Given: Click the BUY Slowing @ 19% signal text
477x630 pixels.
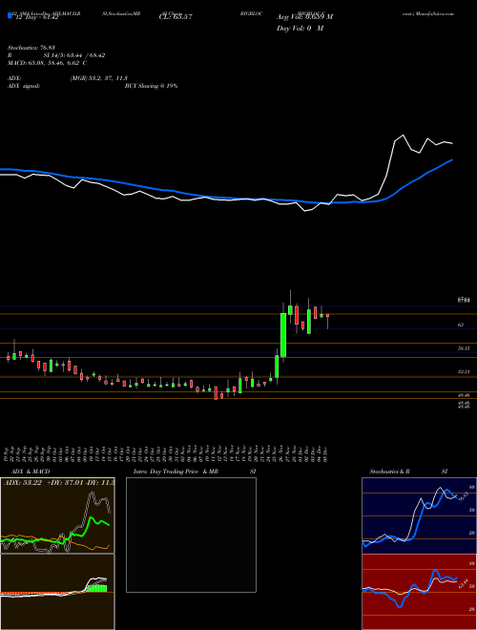Looking at the screenshot, I should pos(151,86).
